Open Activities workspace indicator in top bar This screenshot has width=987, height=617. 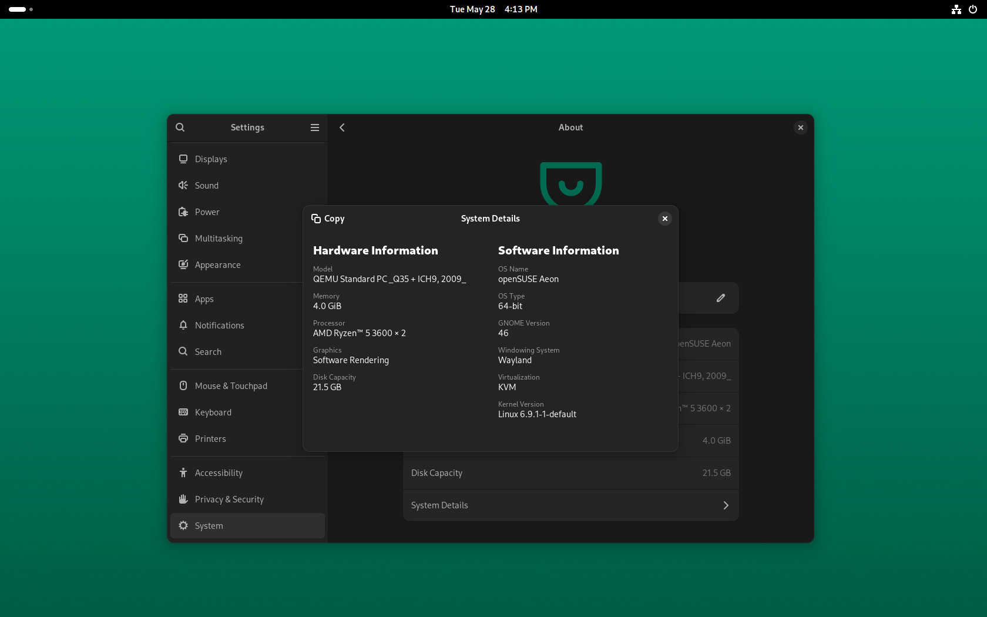tap(21, 9)
